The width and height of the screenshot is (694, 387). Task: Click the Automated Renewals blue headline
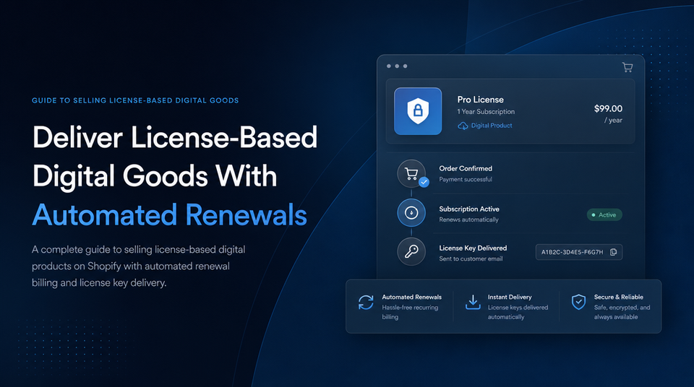(x=169, y=215)
